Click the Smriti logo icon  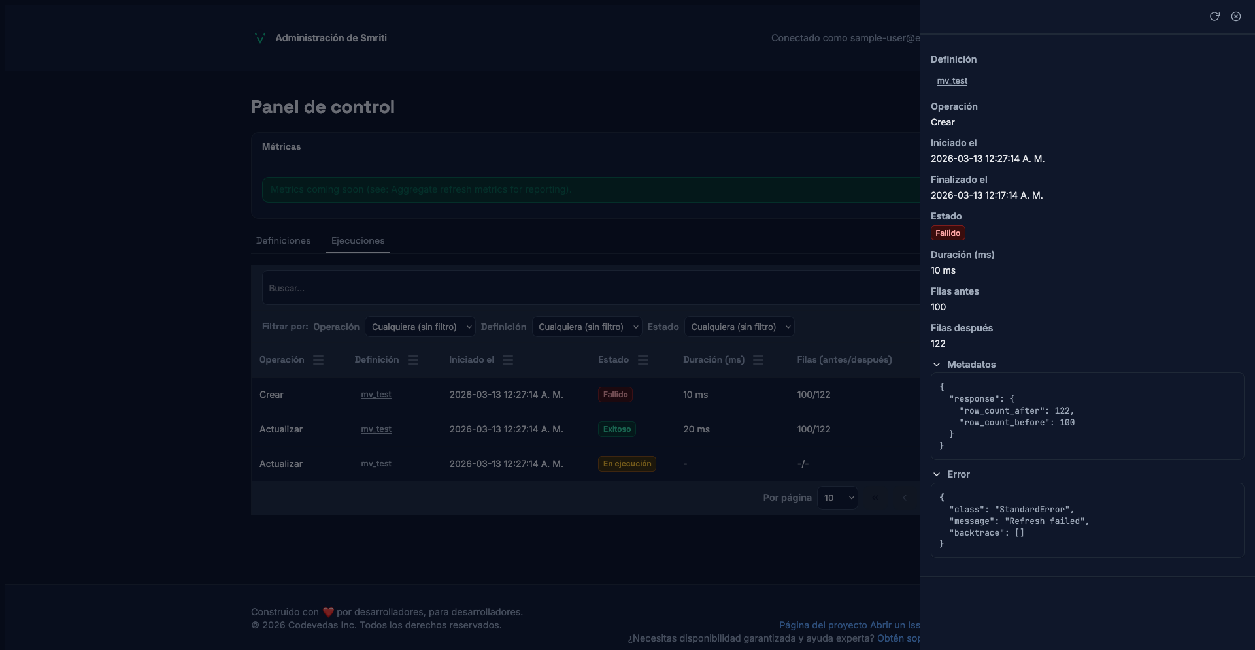click(x=259, y=38)
